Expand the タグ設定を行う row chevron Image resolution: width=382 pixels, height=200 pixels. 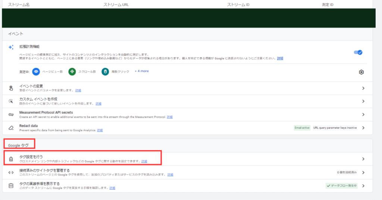[x=363, y=159]
